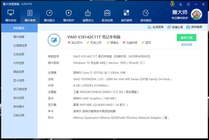The width and height of the screenshot is (209, 140).
Task: Click the 光盘刻录 status indicator
Action: pos(130,42)
